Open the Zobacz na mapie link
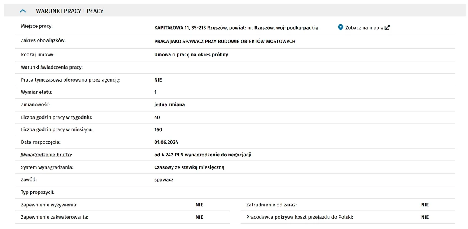Screen dimensions: 468x229 pyautogui.click(x=364, y=28)
